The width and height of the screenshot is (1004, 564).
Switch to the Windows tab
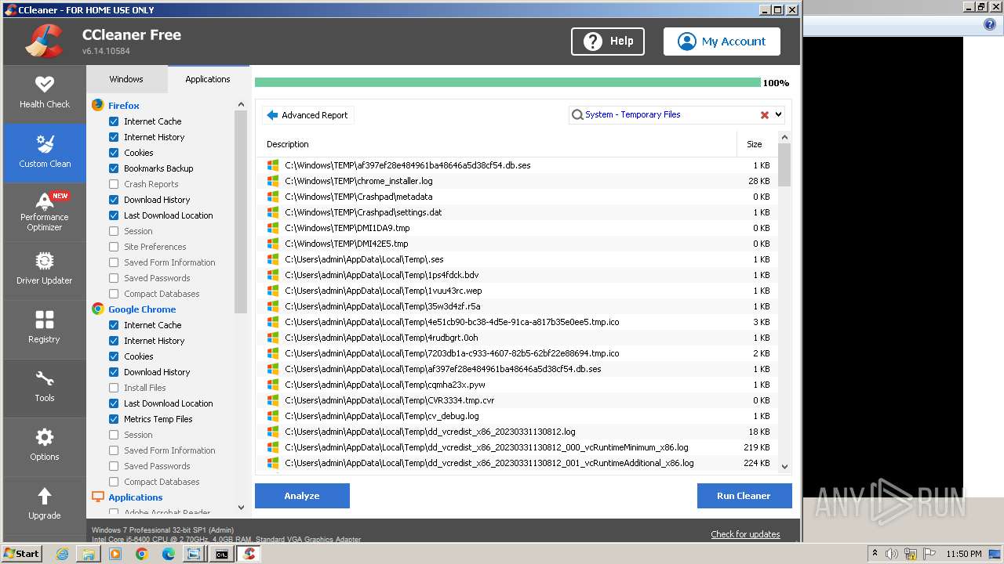pyautogui.click(x=126, y=79)
